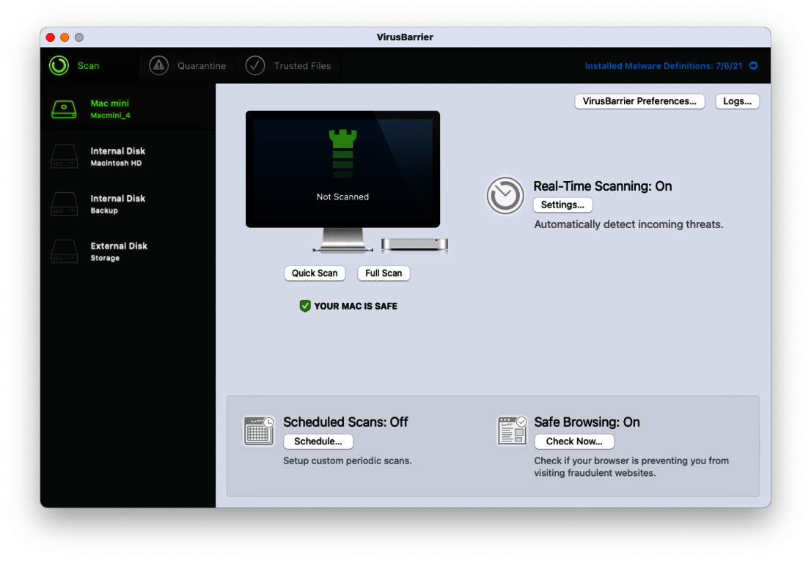Image resolution: width=811 pixels, height=561 pixels.
Task: Open the Trusted Files tab
Action: click(x=302, y=66)
